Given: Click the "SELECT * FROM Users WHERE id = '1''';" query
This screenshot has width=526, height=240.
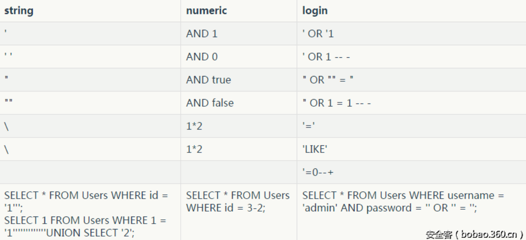Looking at the screenshot, I should point(87,202).
